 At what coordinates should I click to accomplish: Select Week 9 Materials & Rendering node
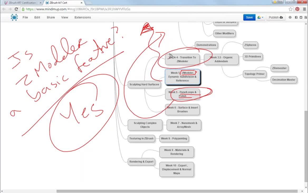177,152
